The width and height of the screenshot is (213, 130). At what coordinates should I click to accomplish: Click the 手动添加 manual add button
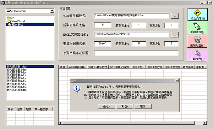click(x=197, y=28)
